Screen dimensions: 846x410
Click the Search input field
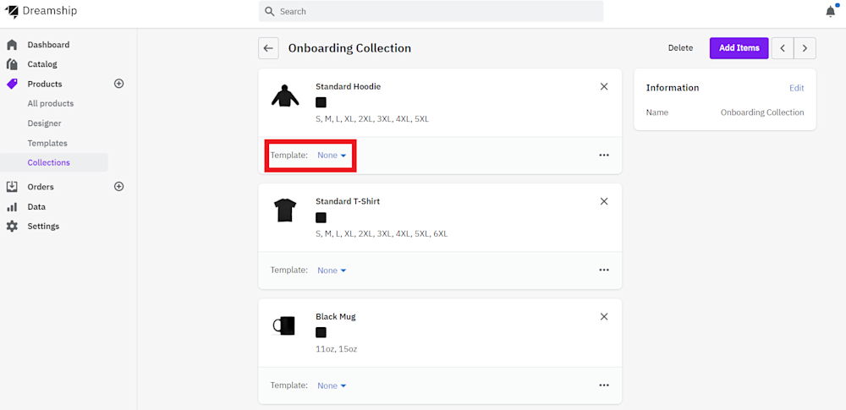coord(431,12)
